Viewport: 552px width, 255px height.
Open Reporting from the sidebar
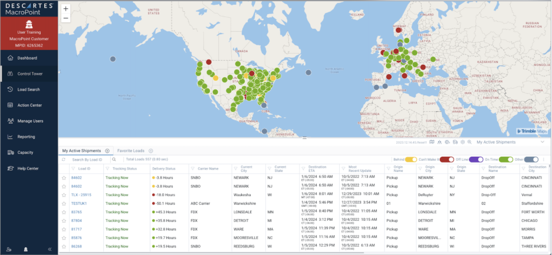point(26,137)
